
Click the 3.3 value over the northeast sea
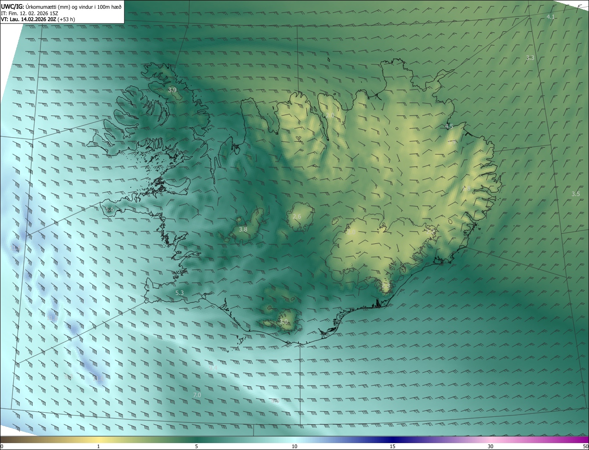pos(530,58)
